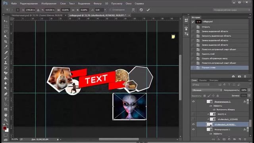This screenshot has height=143, width=254.
Task: Select the Healing Brush tool
Action: (x=6, y=52)
